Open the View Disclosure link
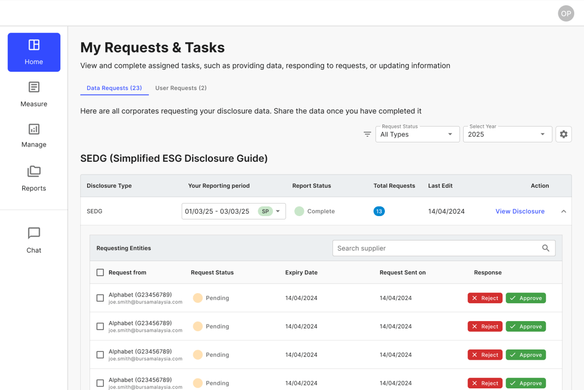This screenshot has height=390, width=584. [x=520, y=212]
